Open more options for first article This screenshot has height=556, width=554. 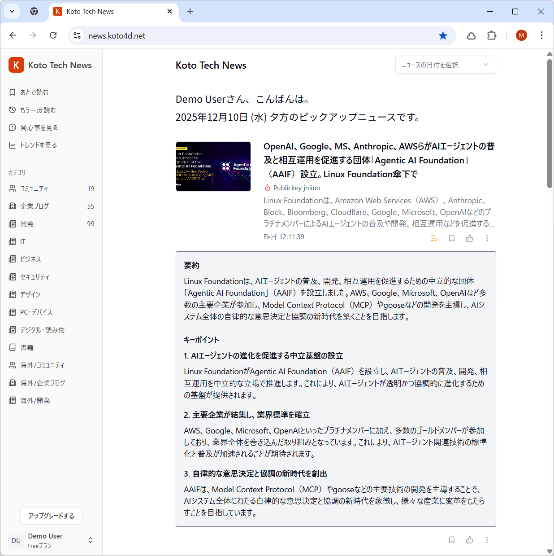(487, 238)
